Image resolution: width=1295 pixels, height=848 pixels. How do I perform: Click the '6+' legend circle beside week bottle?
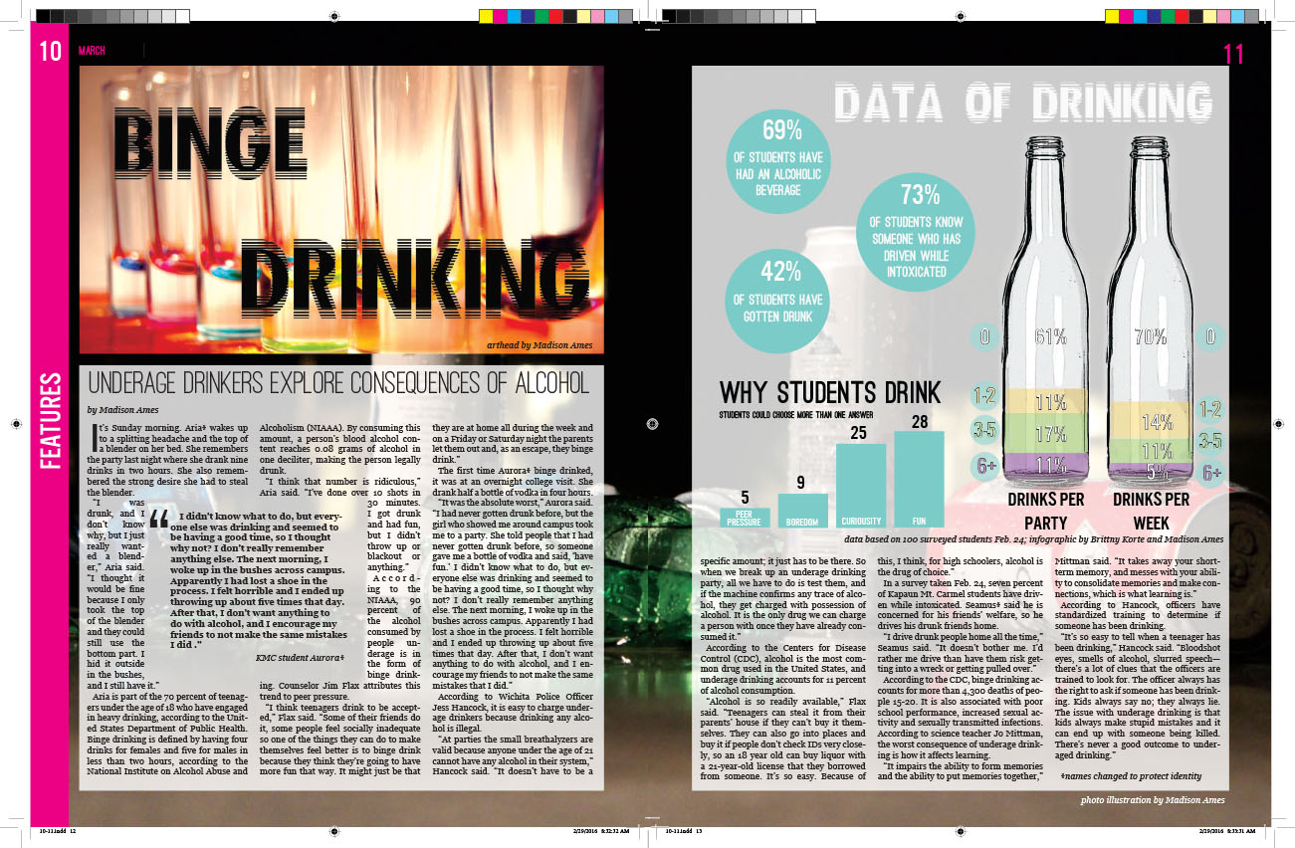tap(1211, 474)
